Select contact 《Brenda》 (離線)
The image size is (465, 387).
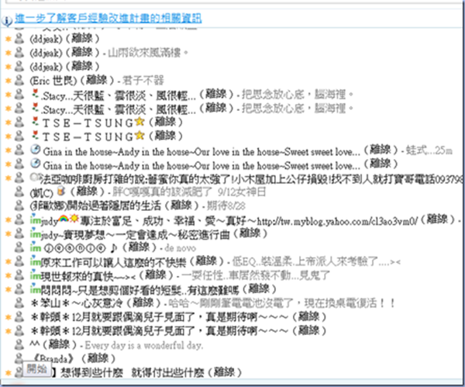(73, 359)
